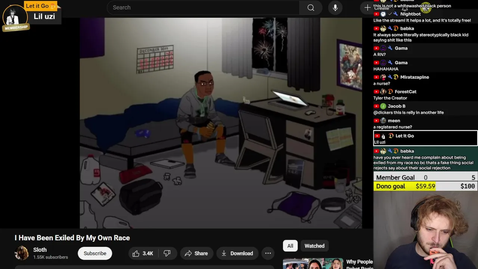This screenshot has height=269, width=478.
Task: Click Jacob B green avatar icon
Action: (x=383, y=106)
